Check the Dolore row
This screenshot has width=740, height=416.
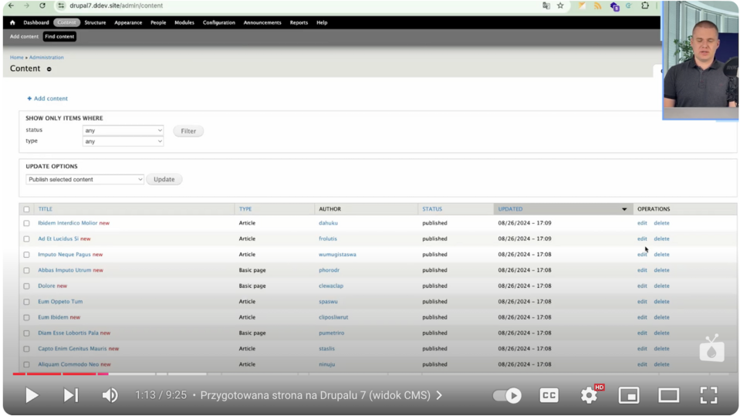26,286
